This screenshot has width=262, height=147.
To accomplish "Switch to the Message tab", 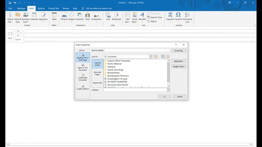I will (x=21, y=8).
